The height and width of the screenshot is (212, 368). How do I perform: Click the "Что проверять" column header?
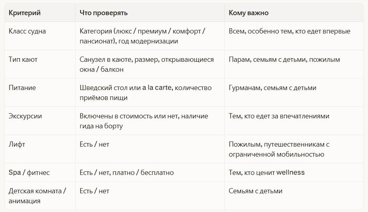(x=103, y=13)
